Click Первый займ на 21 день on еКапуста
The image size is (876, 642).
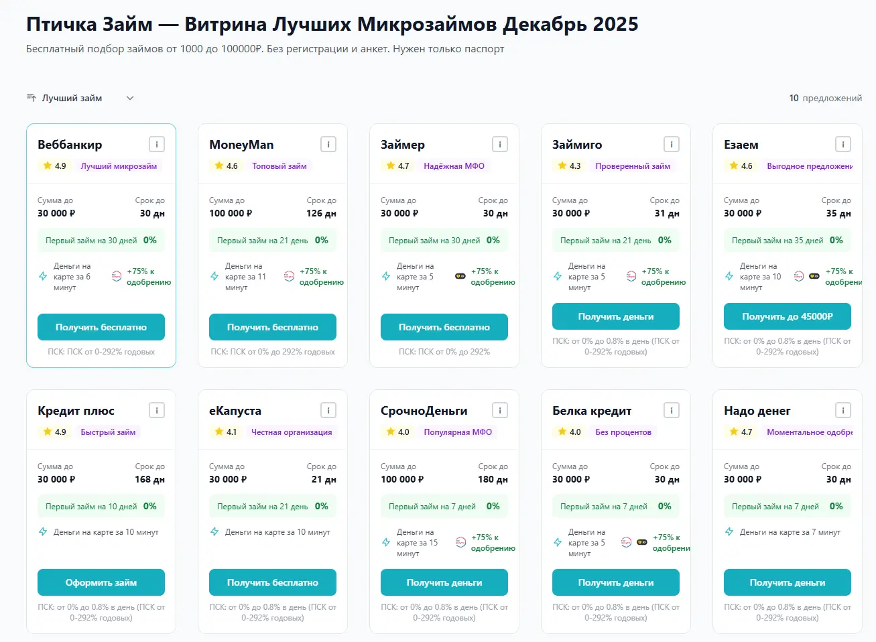(262, 507)
